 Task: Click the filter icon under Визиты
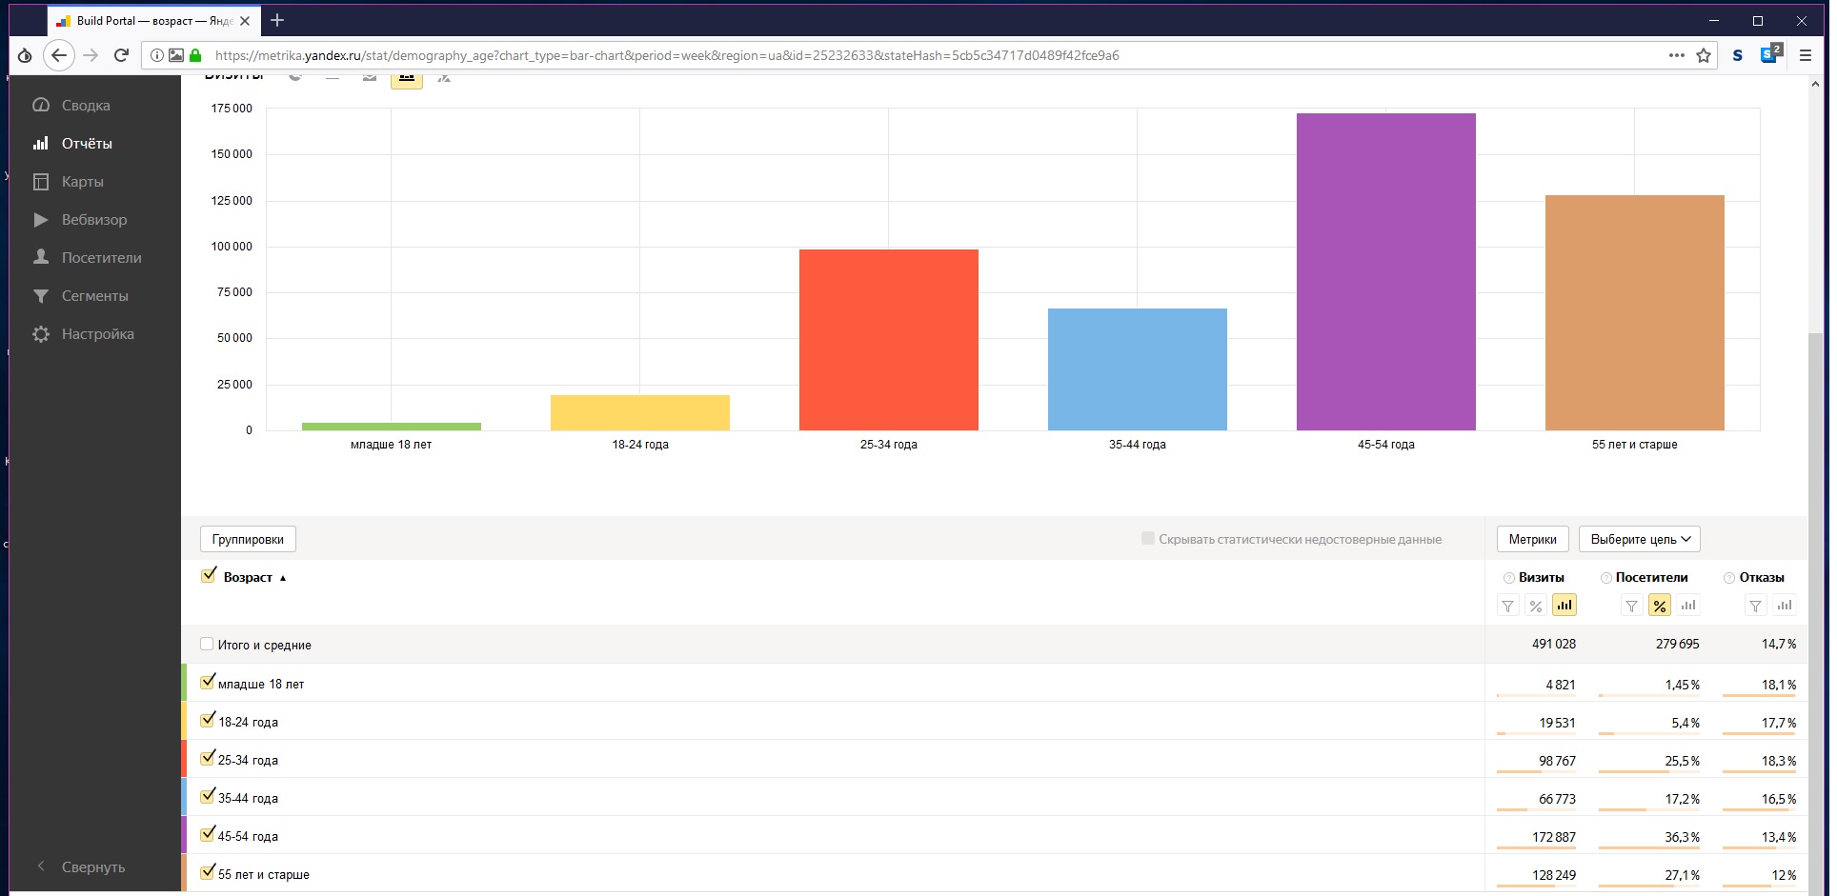1507,606
